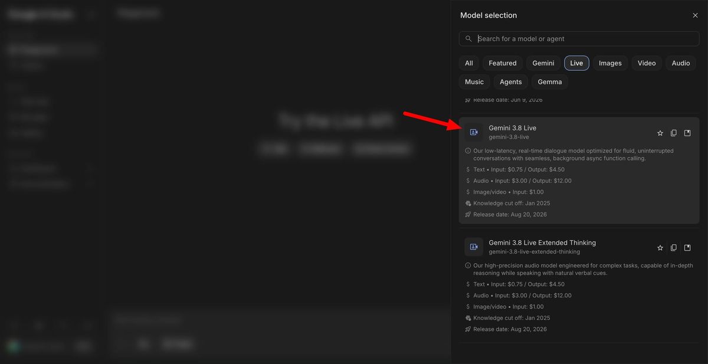The image size is (708, 364).
Task: Click the knowledge icon by Gemini 3.8 Live cut off
Action: [x=468, y=203]
